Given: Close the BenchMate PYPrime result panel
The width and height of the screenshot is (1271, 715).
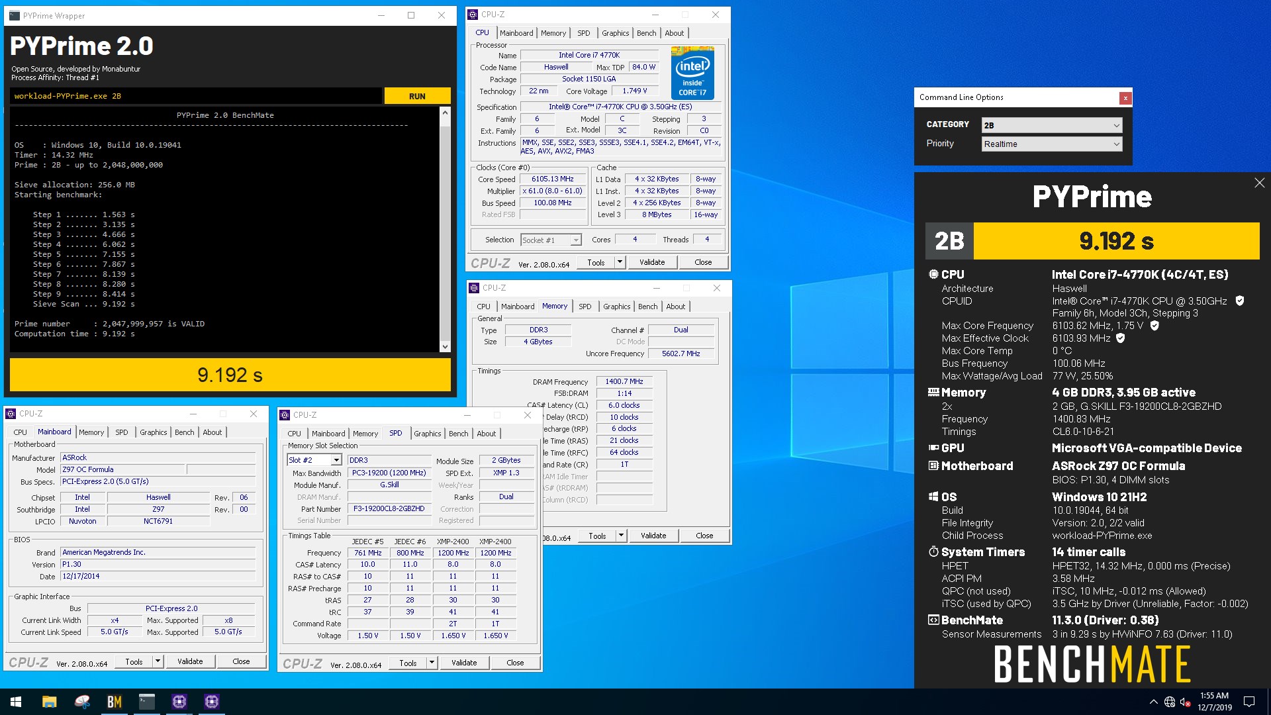Looking at the screenshot, I should click(1259, 183).
